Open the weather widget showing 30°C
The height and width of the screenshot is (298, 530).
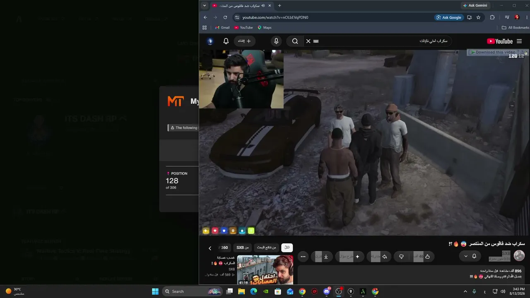[x=15, y=291]
